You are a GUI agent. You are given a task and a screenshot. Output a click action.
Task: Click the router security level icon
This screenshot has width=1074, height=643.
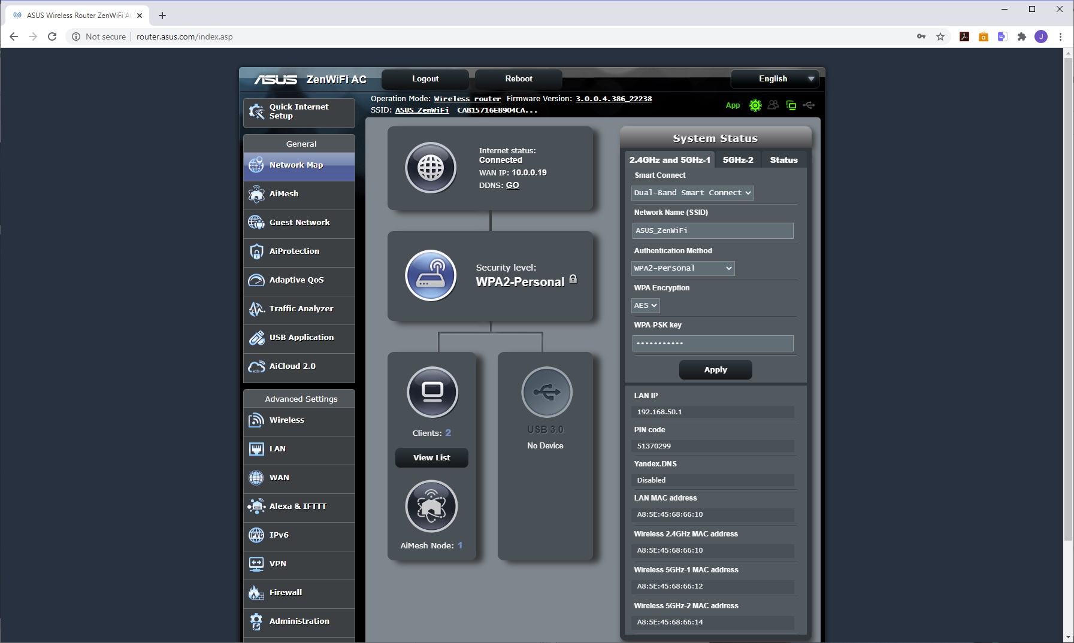431,275
